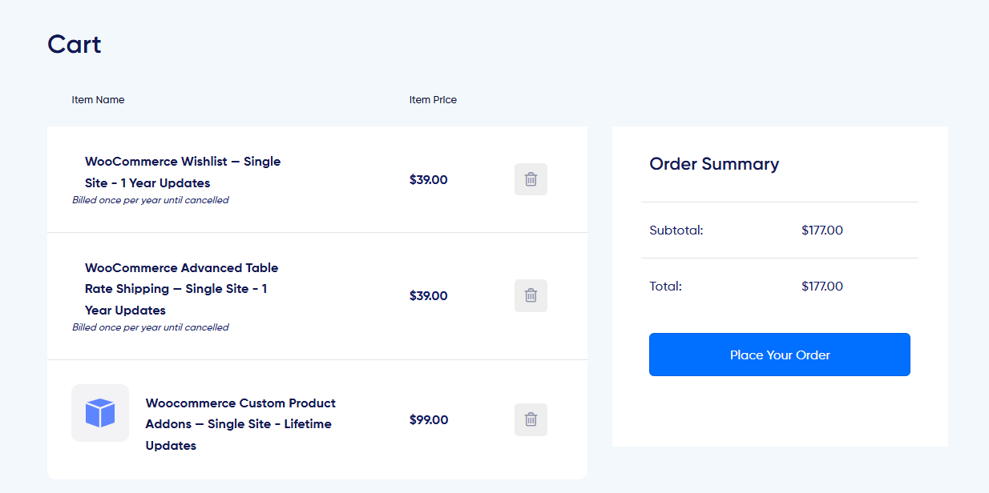The height and width of the screenshot is (493, 989).
Task: Click the WooCommerce Advanced Table Rate Shipping title
Action: [181, 288]
